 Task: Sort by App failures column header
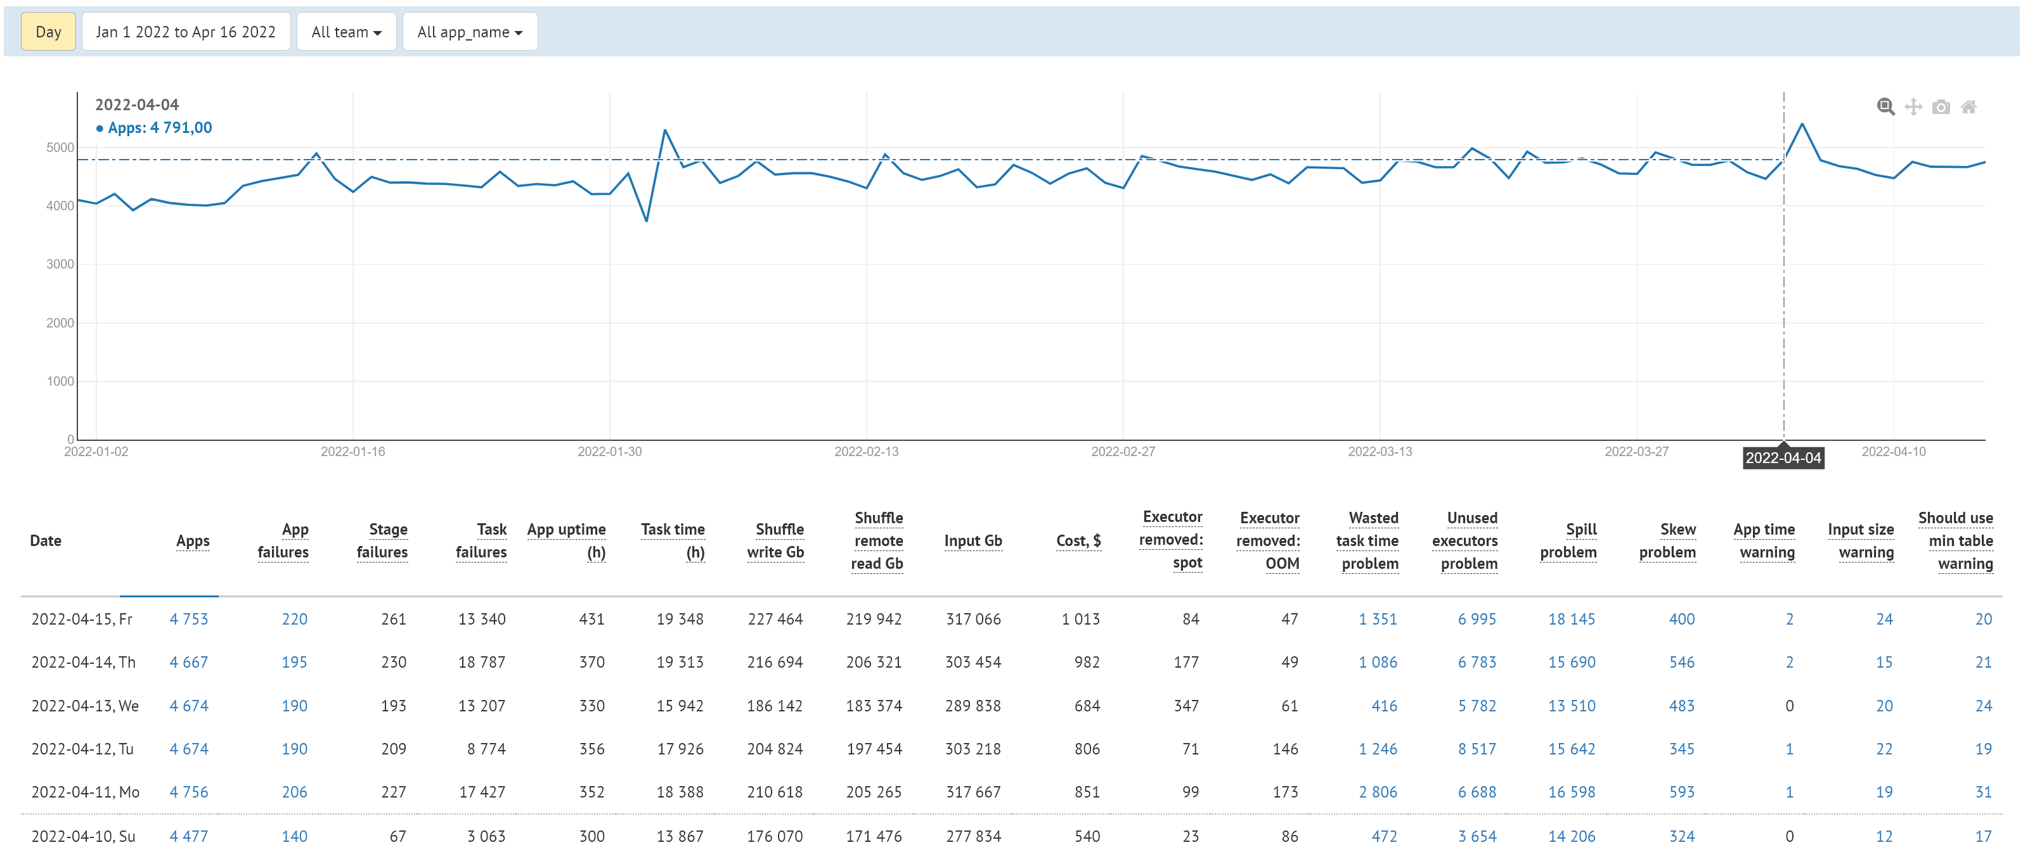pos(283,540)
